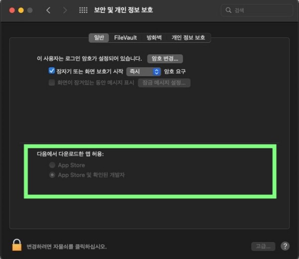Click the back navigation arrow
This screenshot has height=259, width=299.
pyautogui.click(x=48, y=10)
